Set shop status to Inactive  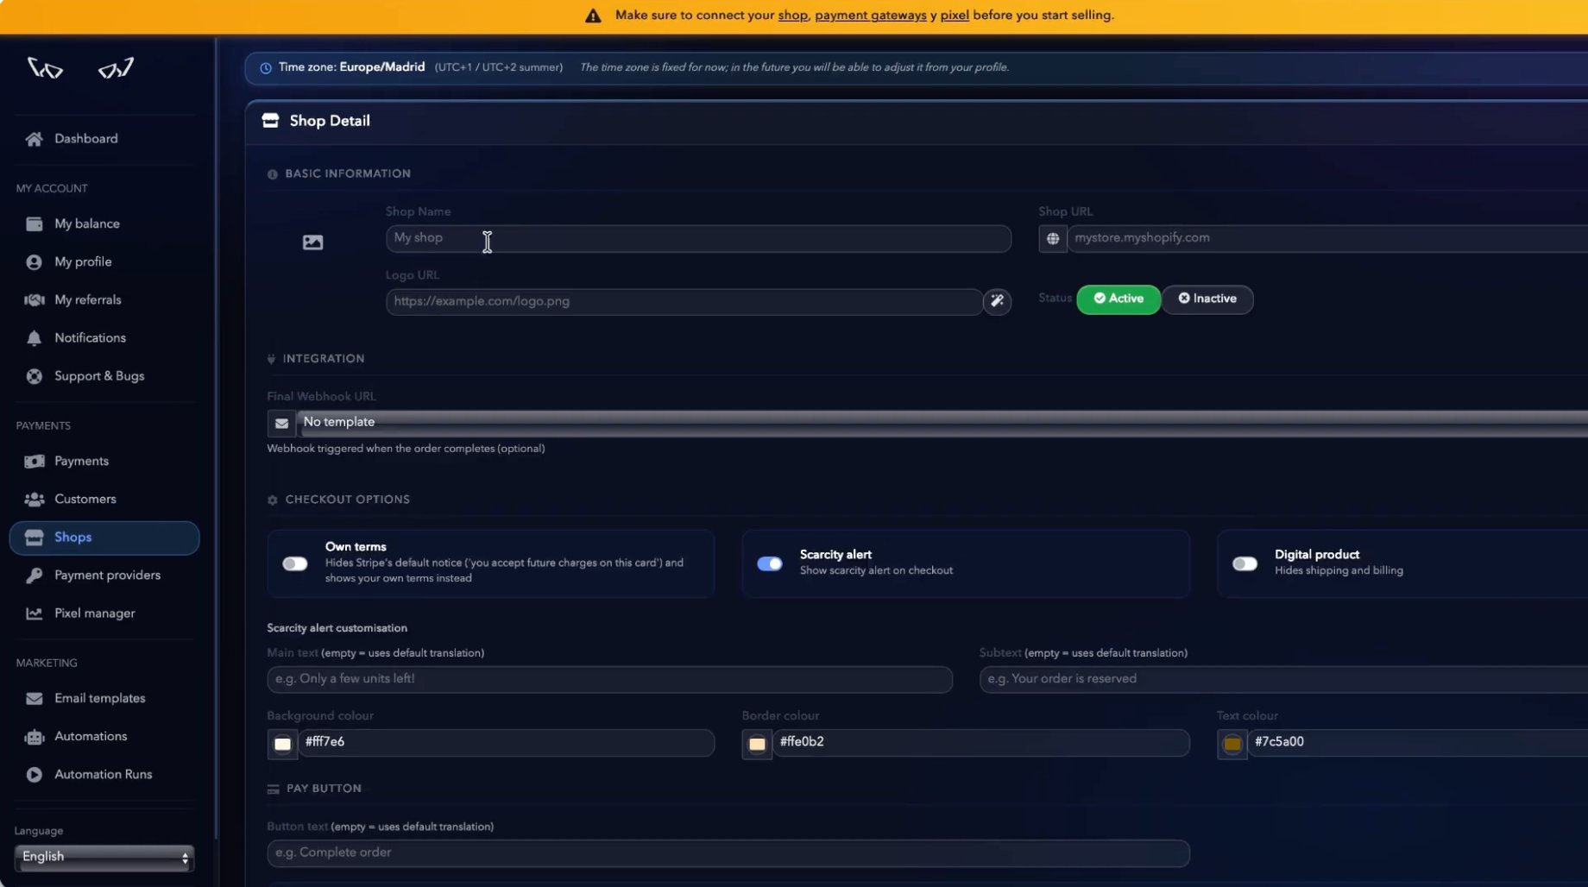click(x=1207, y=299)
